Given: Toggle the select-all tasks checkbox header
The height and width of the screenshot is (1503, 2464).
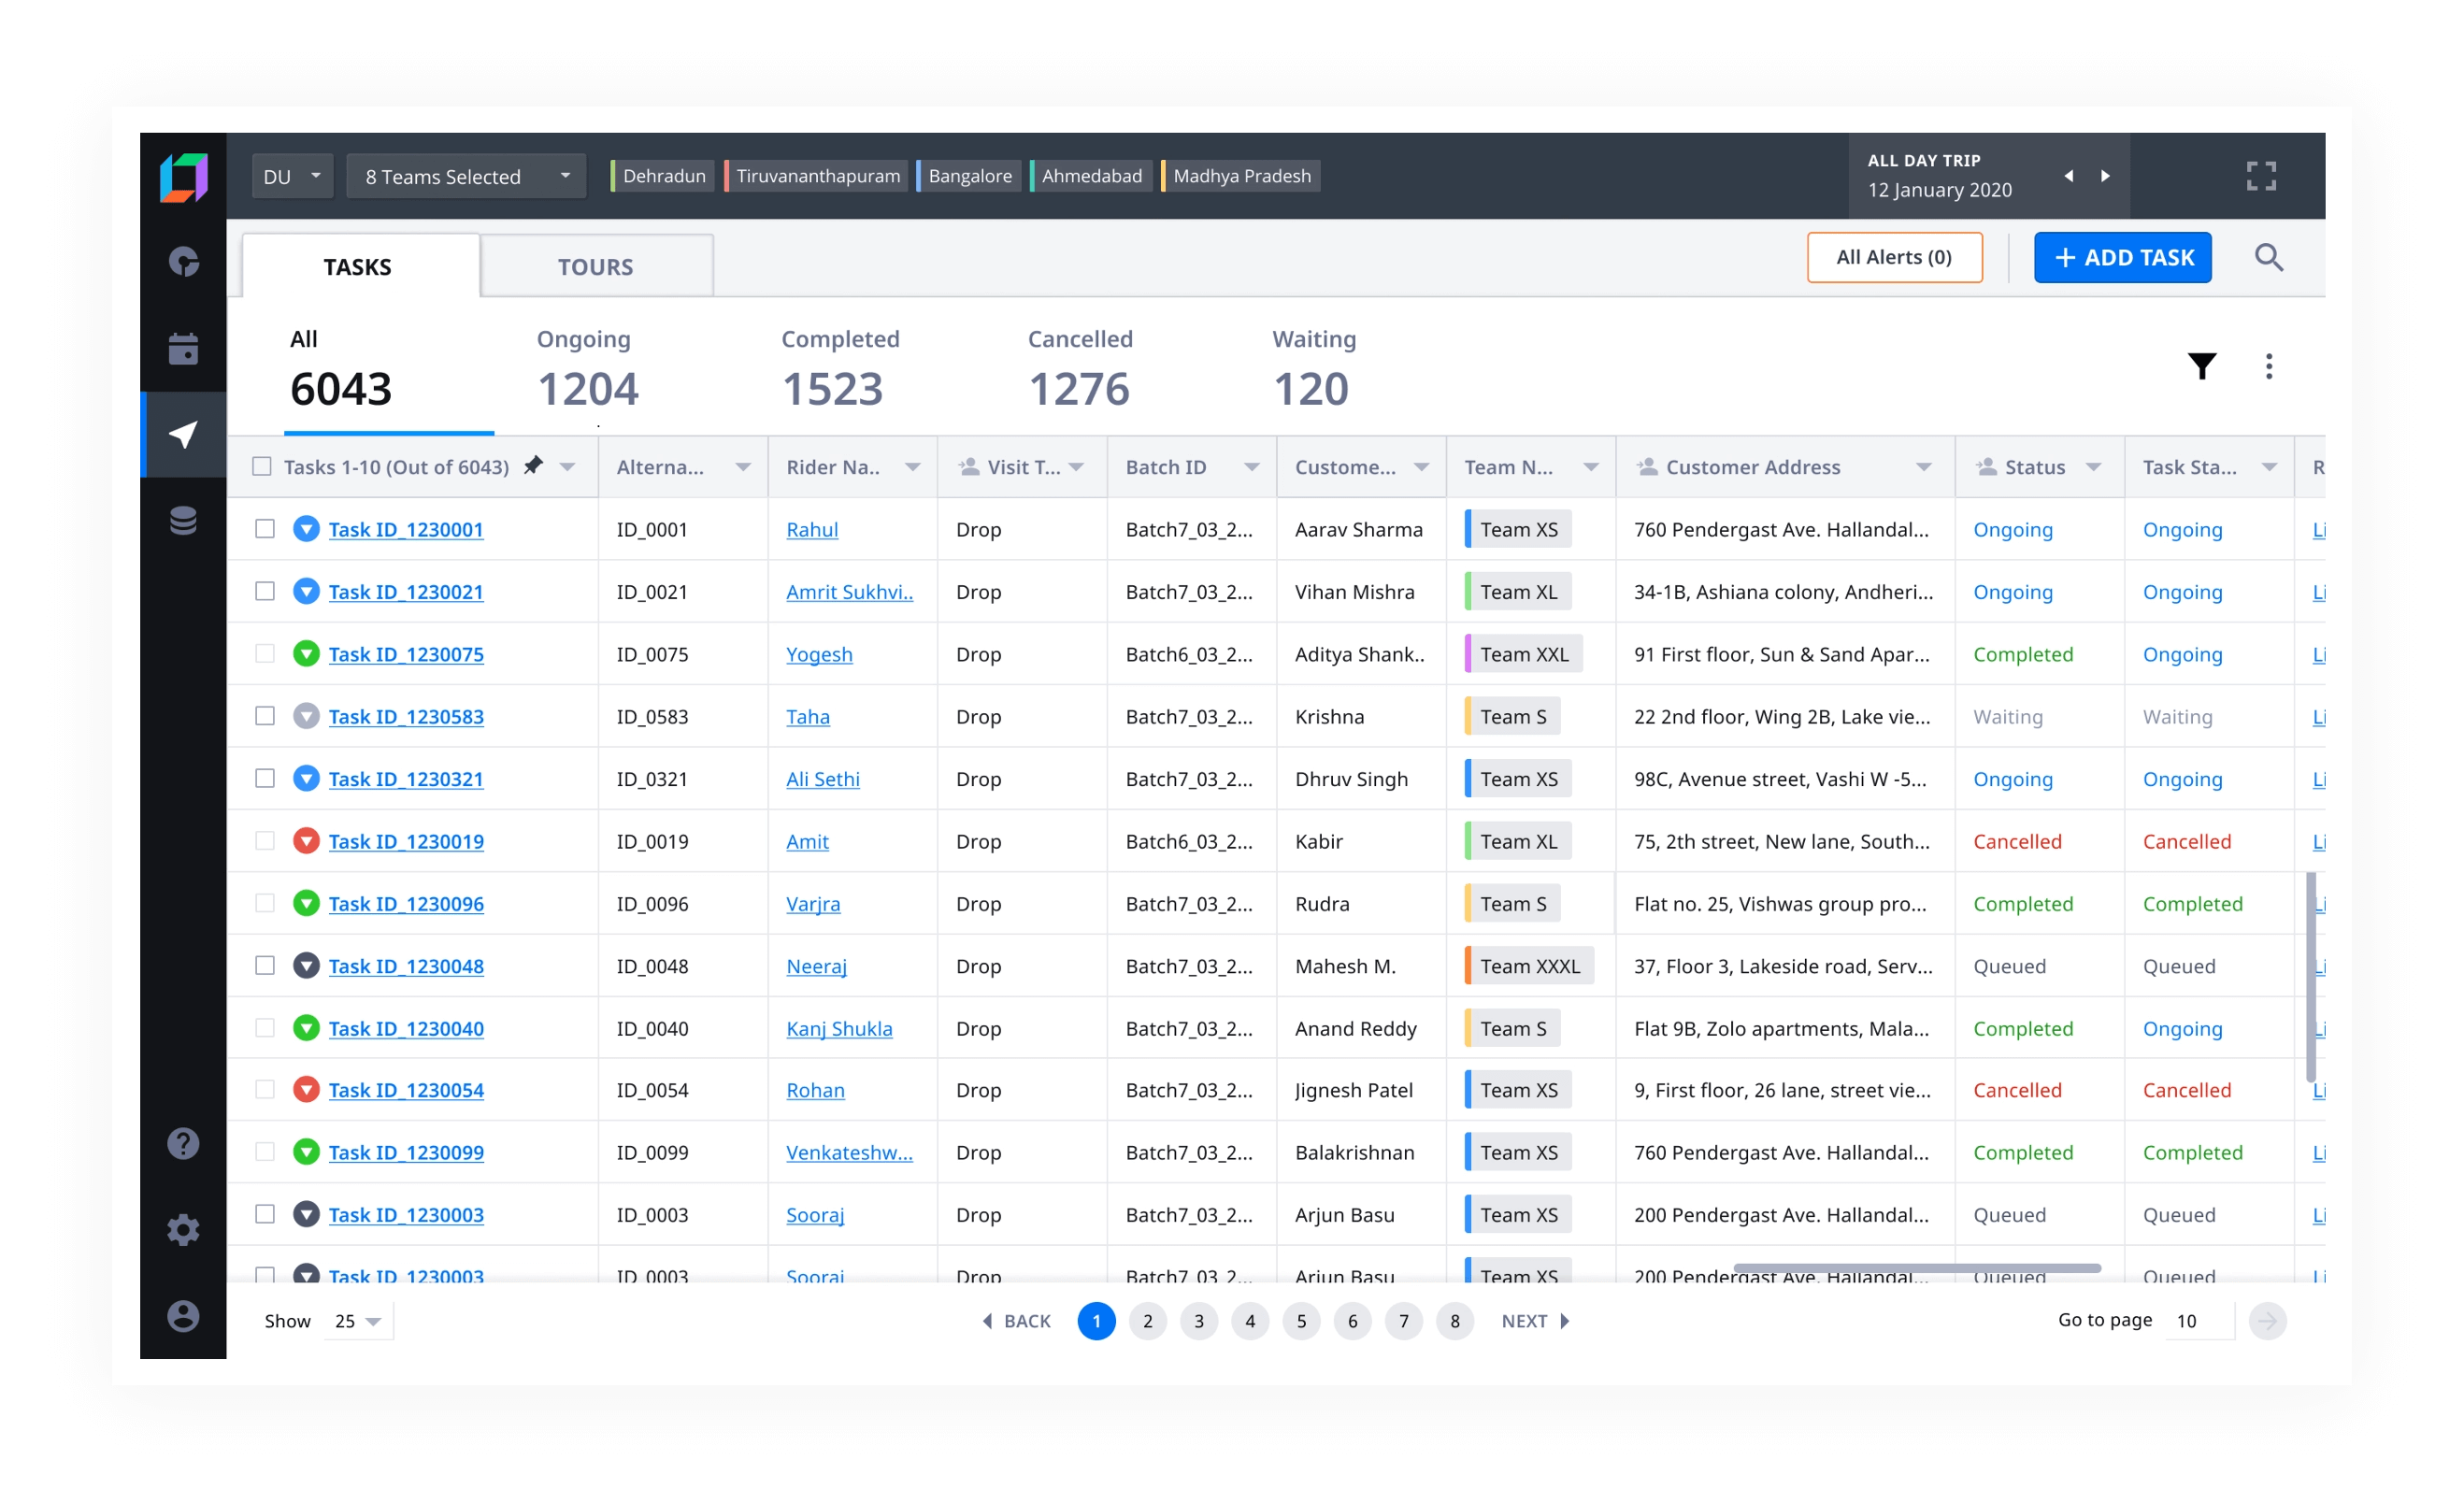Looking at the screenshot, I should [x=269, y=466].
